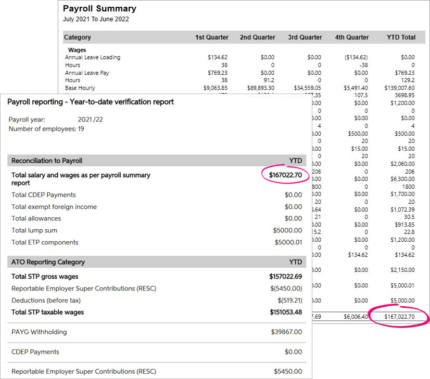Click circled $167,022.70 total in Payroll Summary
This screenshot has height=379, width=430.
click(x=399, y=317)
